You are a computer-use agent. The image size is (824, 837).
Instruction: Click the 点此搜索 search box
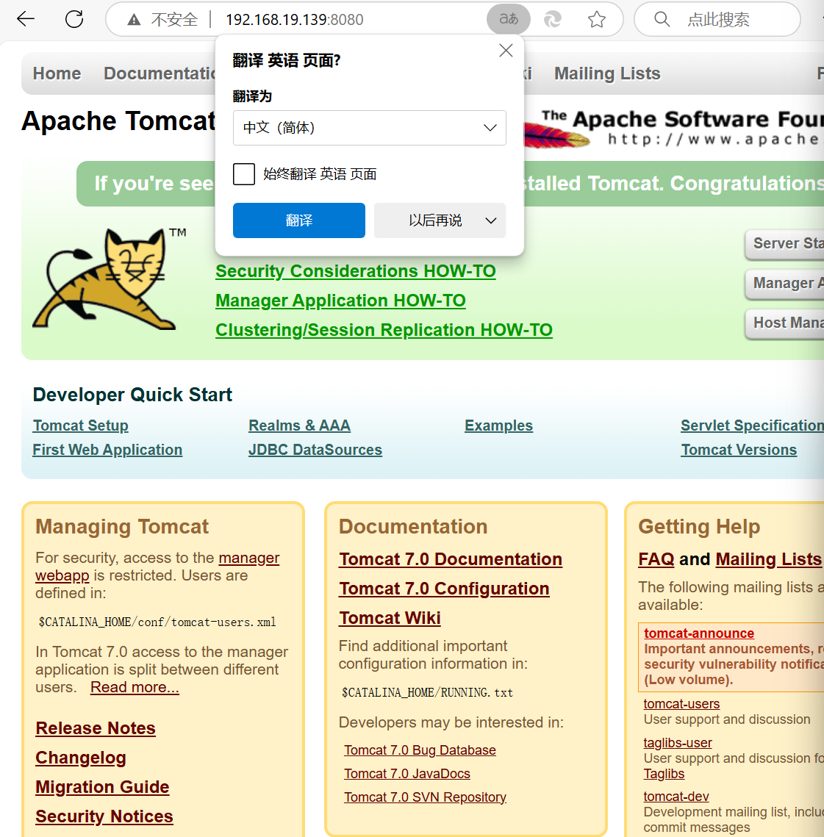point(717,19)
